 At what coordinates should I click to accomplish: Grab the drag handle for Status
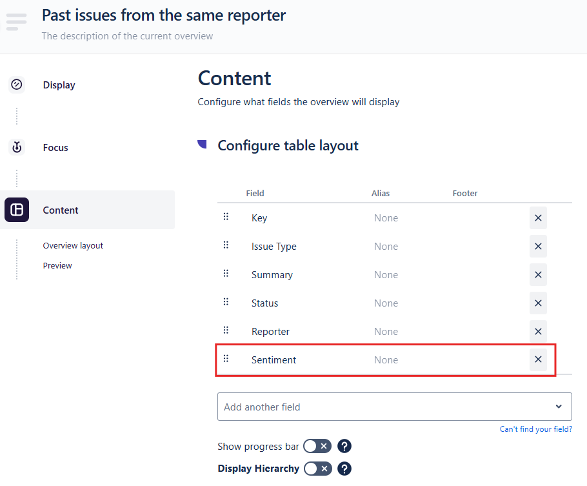226,302
